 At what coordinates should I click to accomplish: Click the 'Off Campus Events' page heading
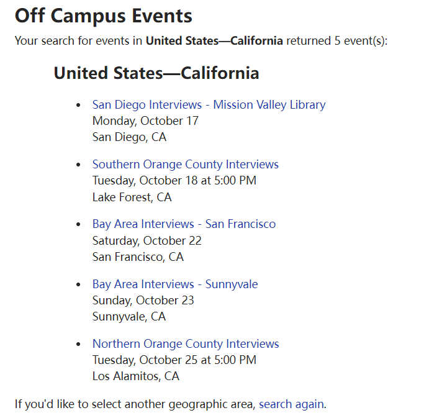104,16
